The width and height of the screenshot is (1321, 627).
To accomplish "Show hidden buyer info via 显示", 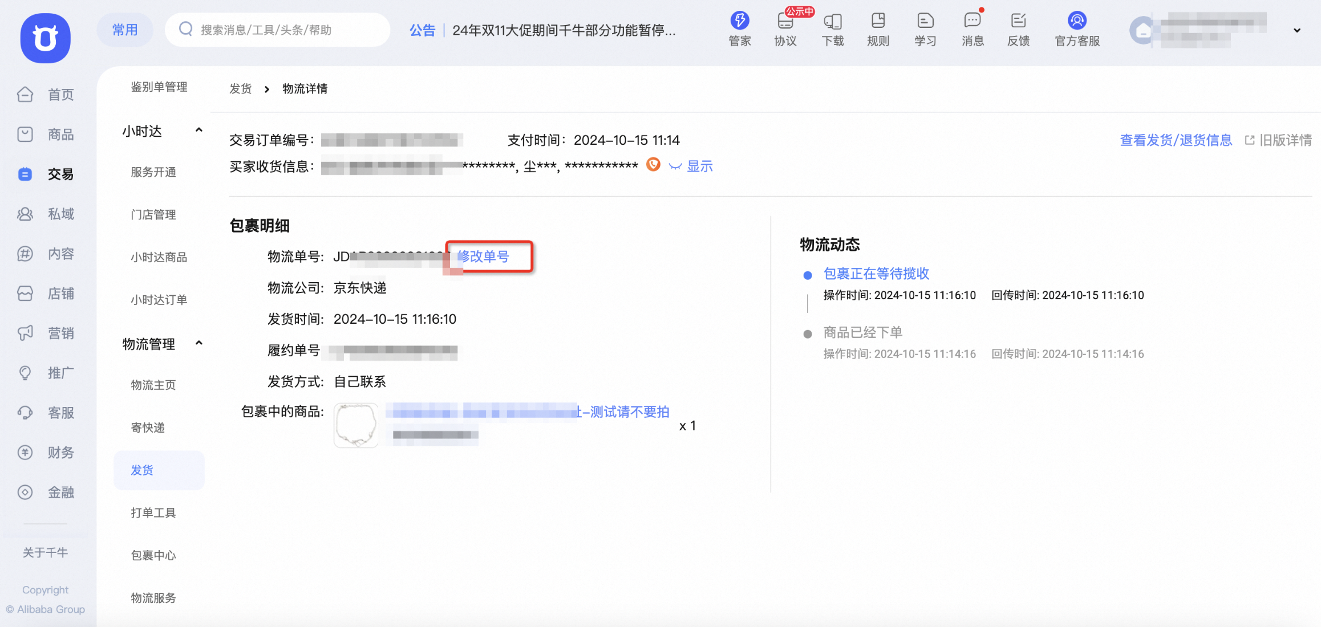I will (700, 166).
